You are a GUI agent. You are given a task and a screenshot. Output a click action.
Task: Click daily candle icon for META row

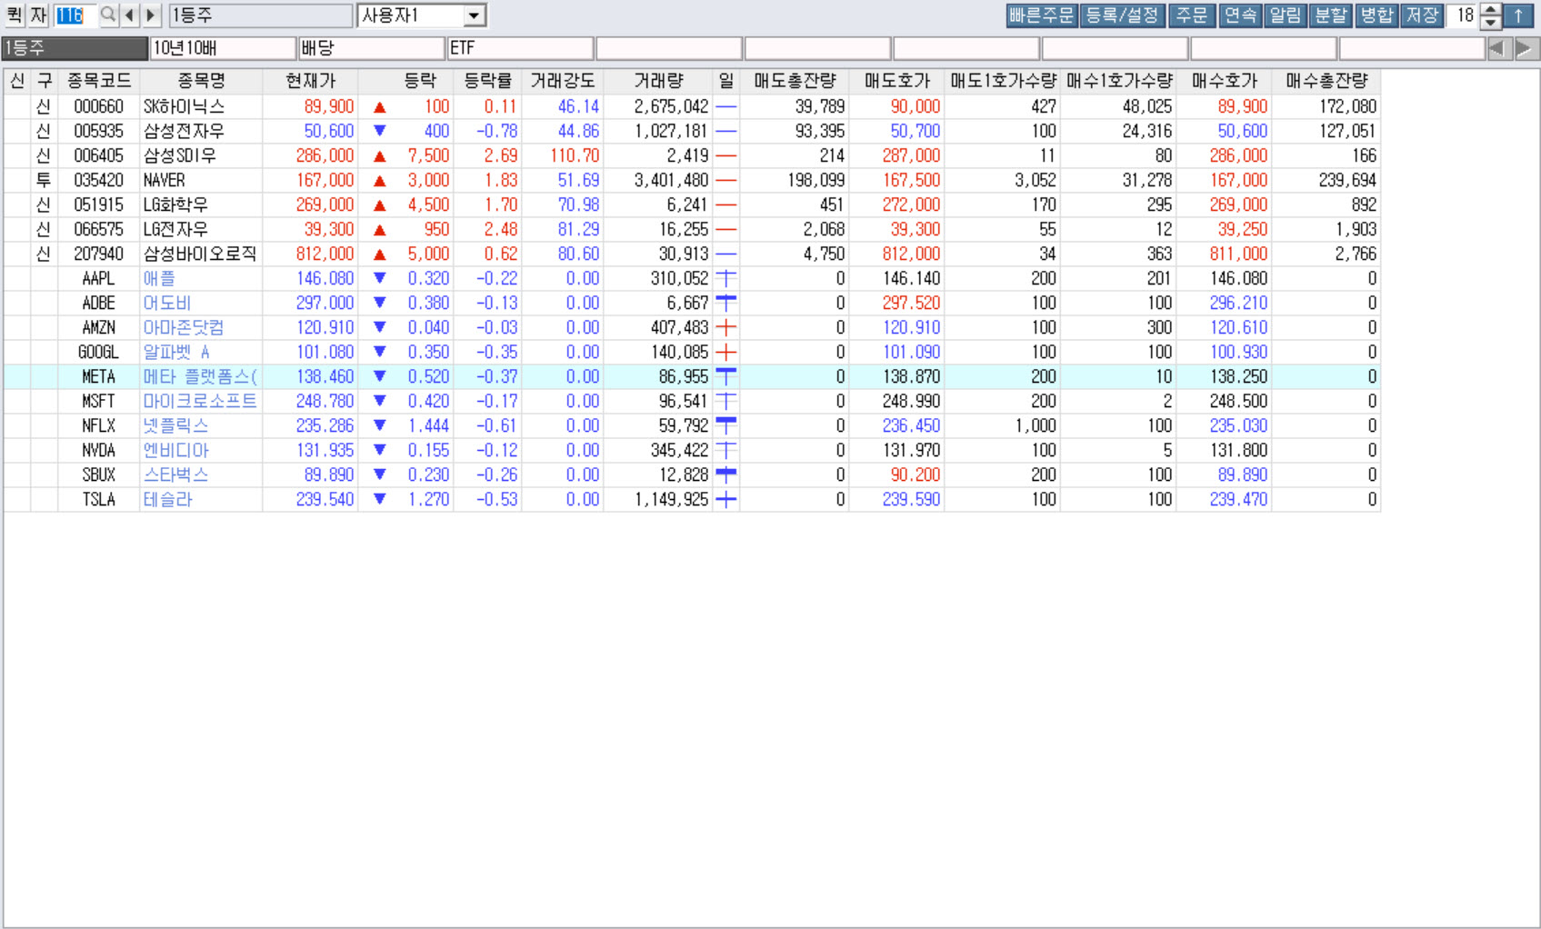[726, 376]
